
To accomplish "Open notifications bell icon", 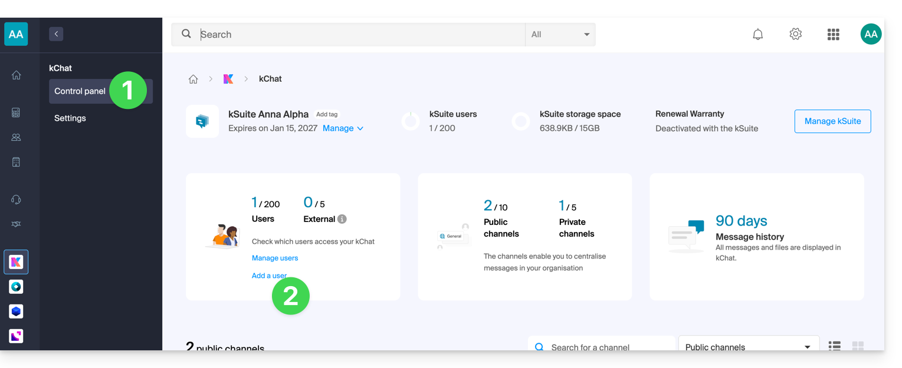I will point(757,35).
